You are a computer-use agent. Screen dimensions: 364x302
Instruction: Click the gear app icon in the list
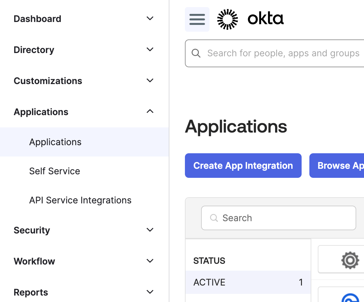[x=350, y=260]
